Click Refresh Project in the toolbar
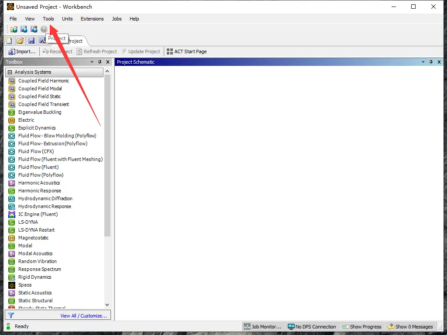This screenshot has height=335, width=447. [96, 51]
